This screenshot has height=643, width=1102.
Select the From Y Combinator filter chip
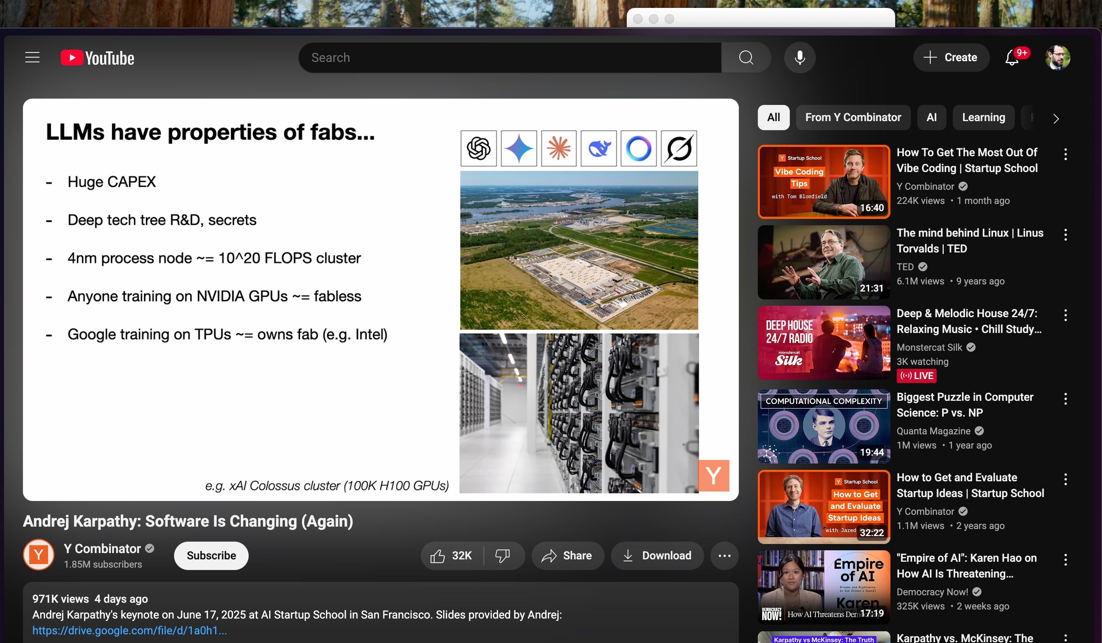pos(853,117)
